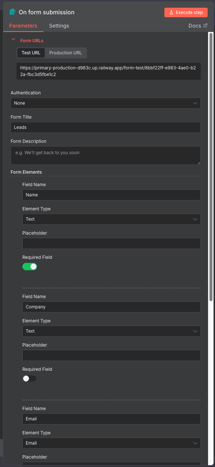Select the Production URL toggle button
This screenshot has height=467, width=215.
pyautogui.click(x=66, y=53)
